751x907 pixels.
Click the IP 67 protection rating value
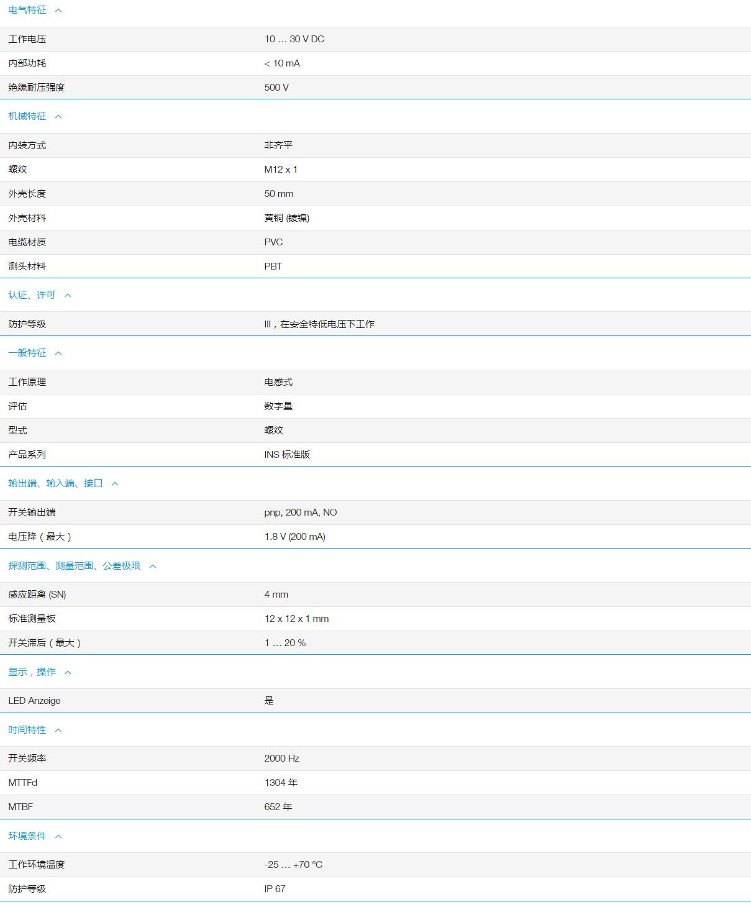tap(275, 889)
